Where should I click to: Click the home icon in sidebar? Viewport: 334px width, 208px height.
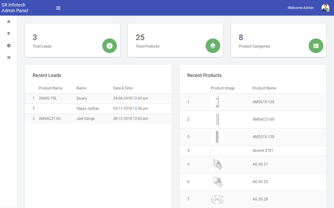pyautogui.click(x=9, y=21)
